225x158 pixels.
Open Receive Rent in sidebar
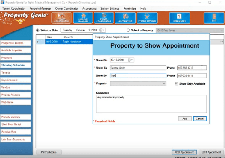tap(16, 132)
